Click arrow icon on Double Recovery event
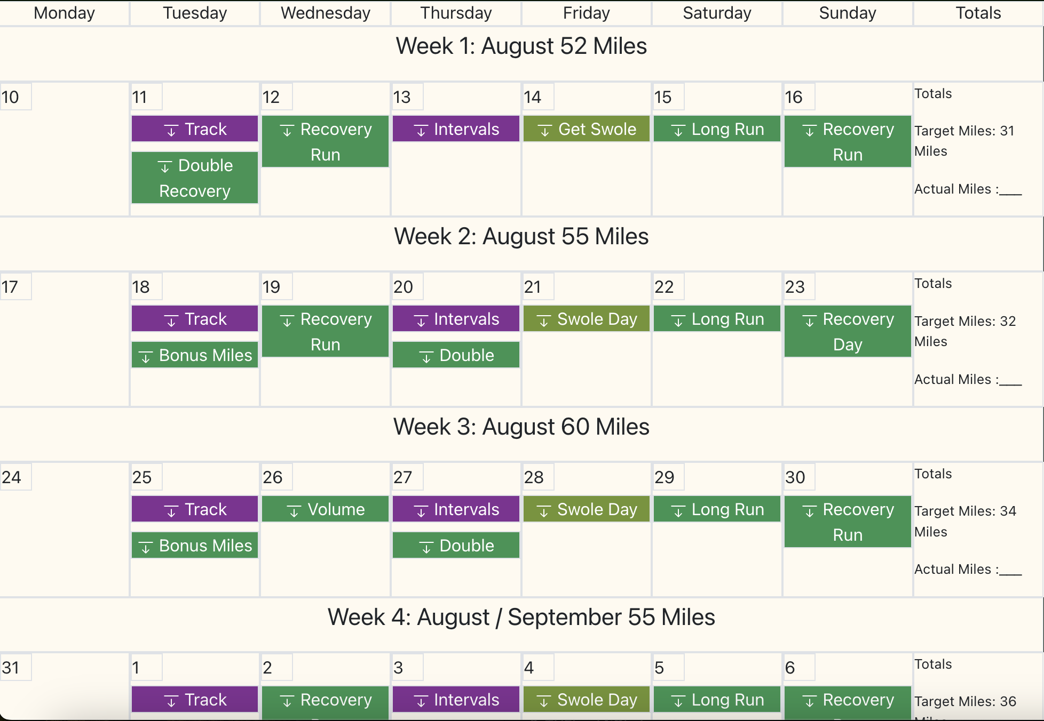 point(164,166)
